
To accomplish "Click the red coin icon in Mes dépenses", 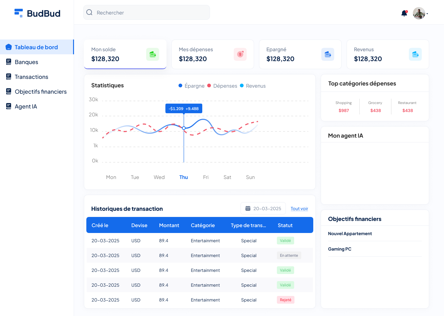I will [240, 54].
